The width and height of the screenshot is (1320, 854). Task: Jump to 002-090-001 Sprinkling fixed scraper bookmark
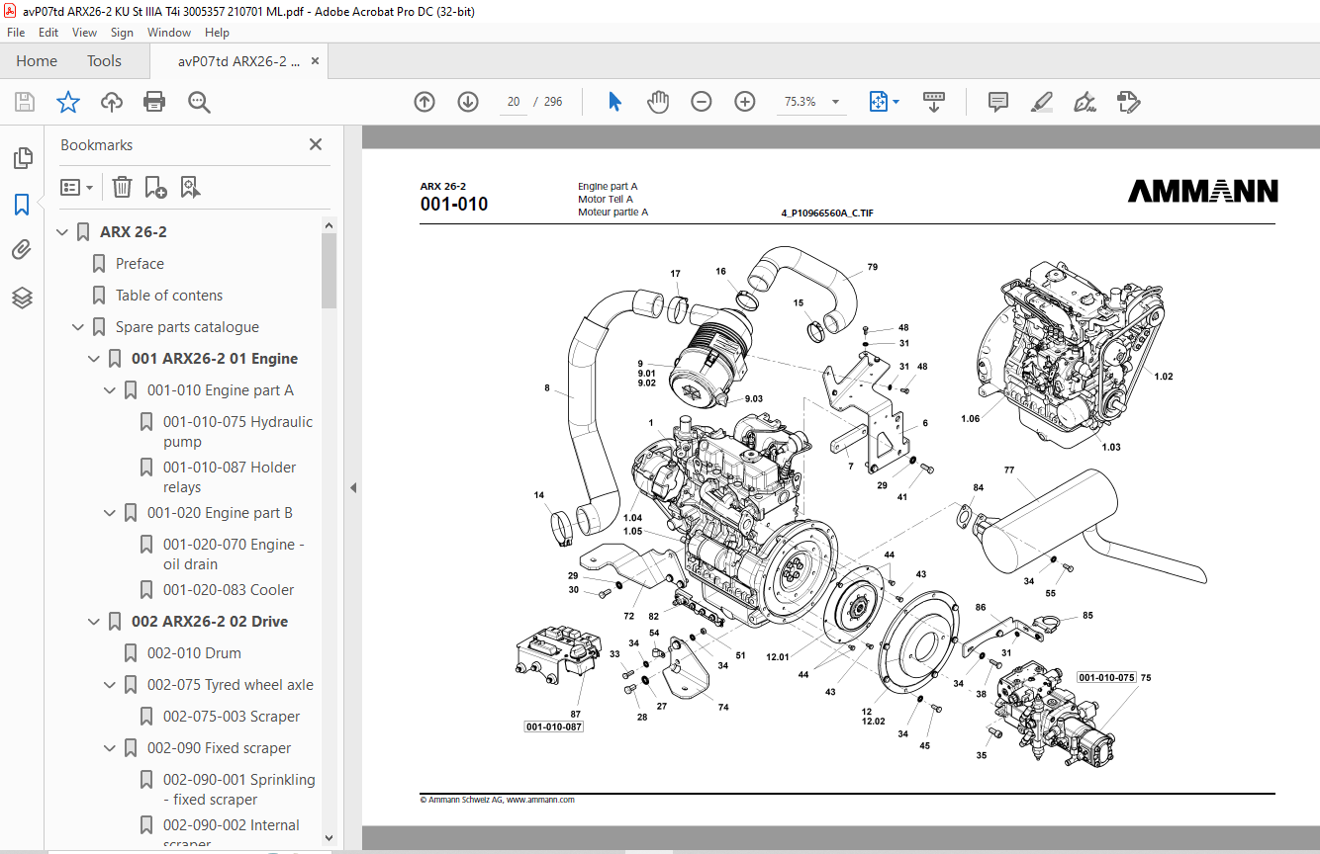click(x=238, y=790)
